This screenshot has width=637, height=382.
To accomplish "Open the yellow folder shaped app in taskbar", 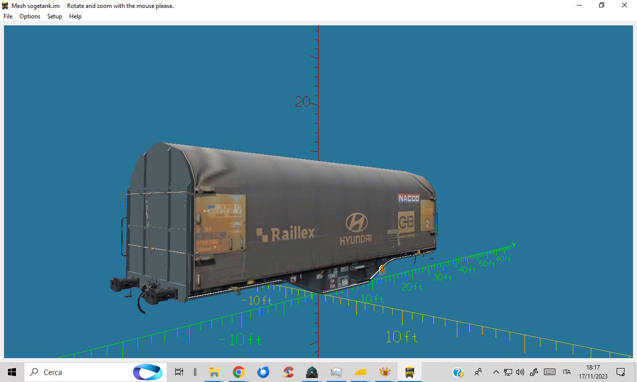I will (x=361, y=372).
